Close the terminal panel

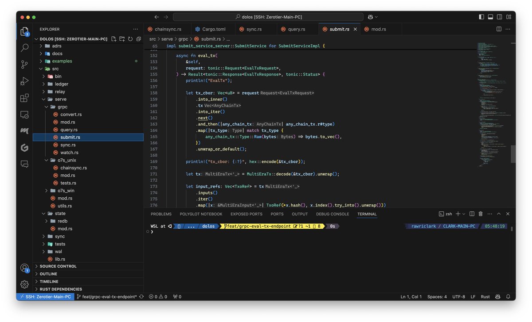pos(509,214)
